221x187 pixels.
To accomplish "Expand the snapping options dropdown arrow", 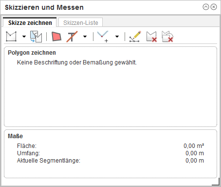I will pos(117,37).
